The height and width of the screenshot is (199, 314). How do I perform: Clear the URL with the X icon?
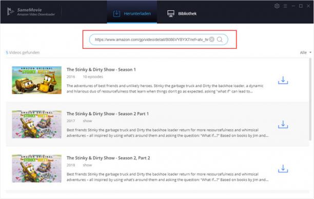pos(212,39)
